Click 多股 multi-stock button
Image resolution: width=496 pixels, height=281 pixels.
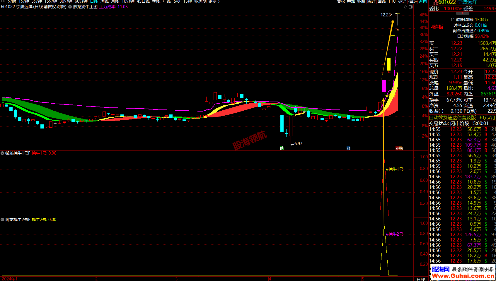coord(361,1)
